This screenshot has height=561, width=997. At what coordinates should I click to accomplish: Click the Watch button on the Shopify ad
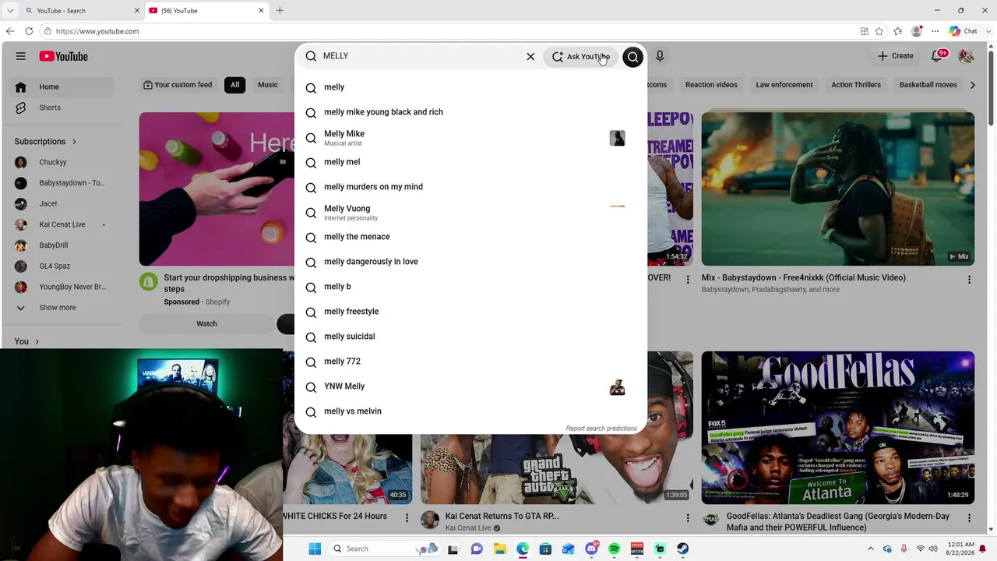[x=206, y=324]
